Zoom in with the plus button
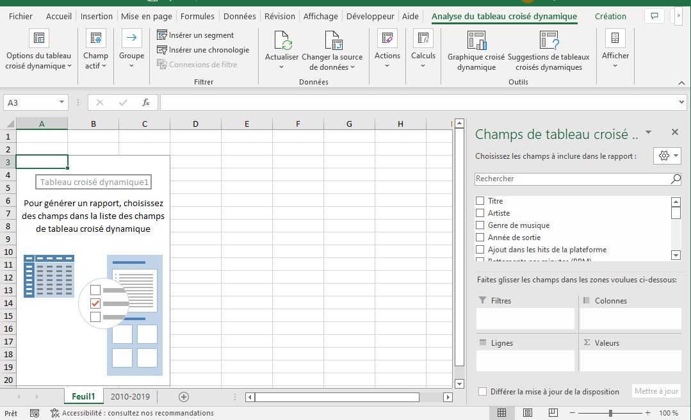This screenshot has width=691, height=420. [648, 413]
